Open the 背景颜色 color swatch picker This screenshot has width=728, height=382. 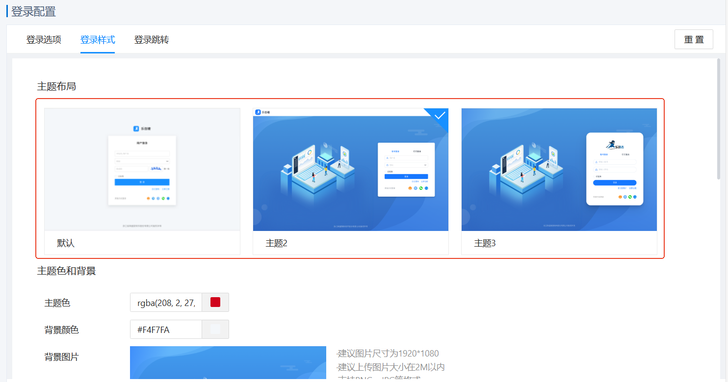(x=215, y=330)
